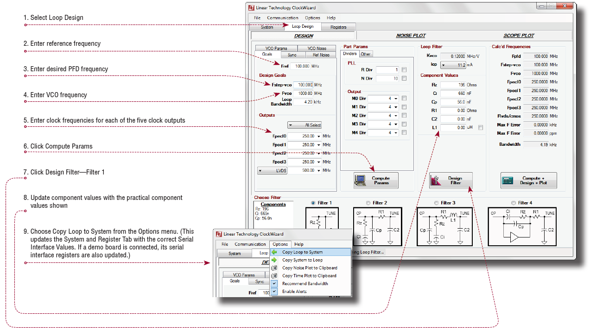Click the Copy System to Loop arrow icon
The height and width of the screenshot is (330, 590).
274,260
